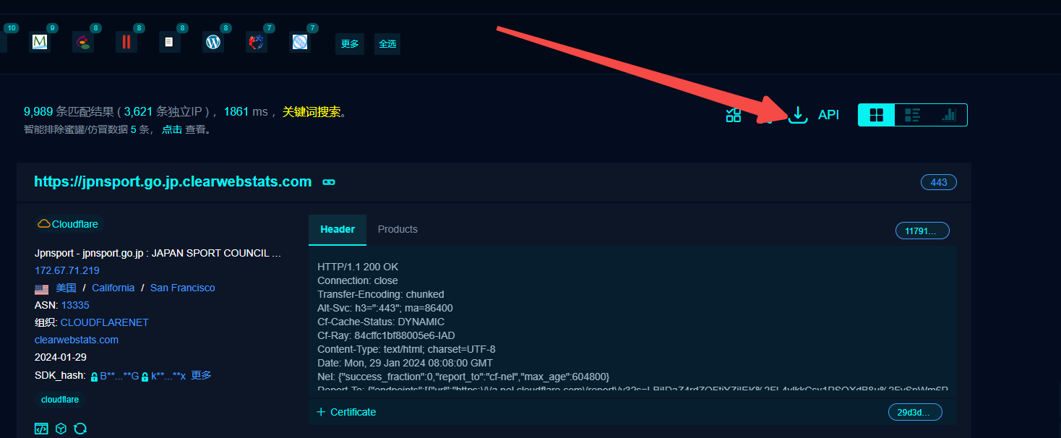Click the 3D cube icon
Image resolution: width=1061 pixels, height=438 pixels.
tap(61, 429)
